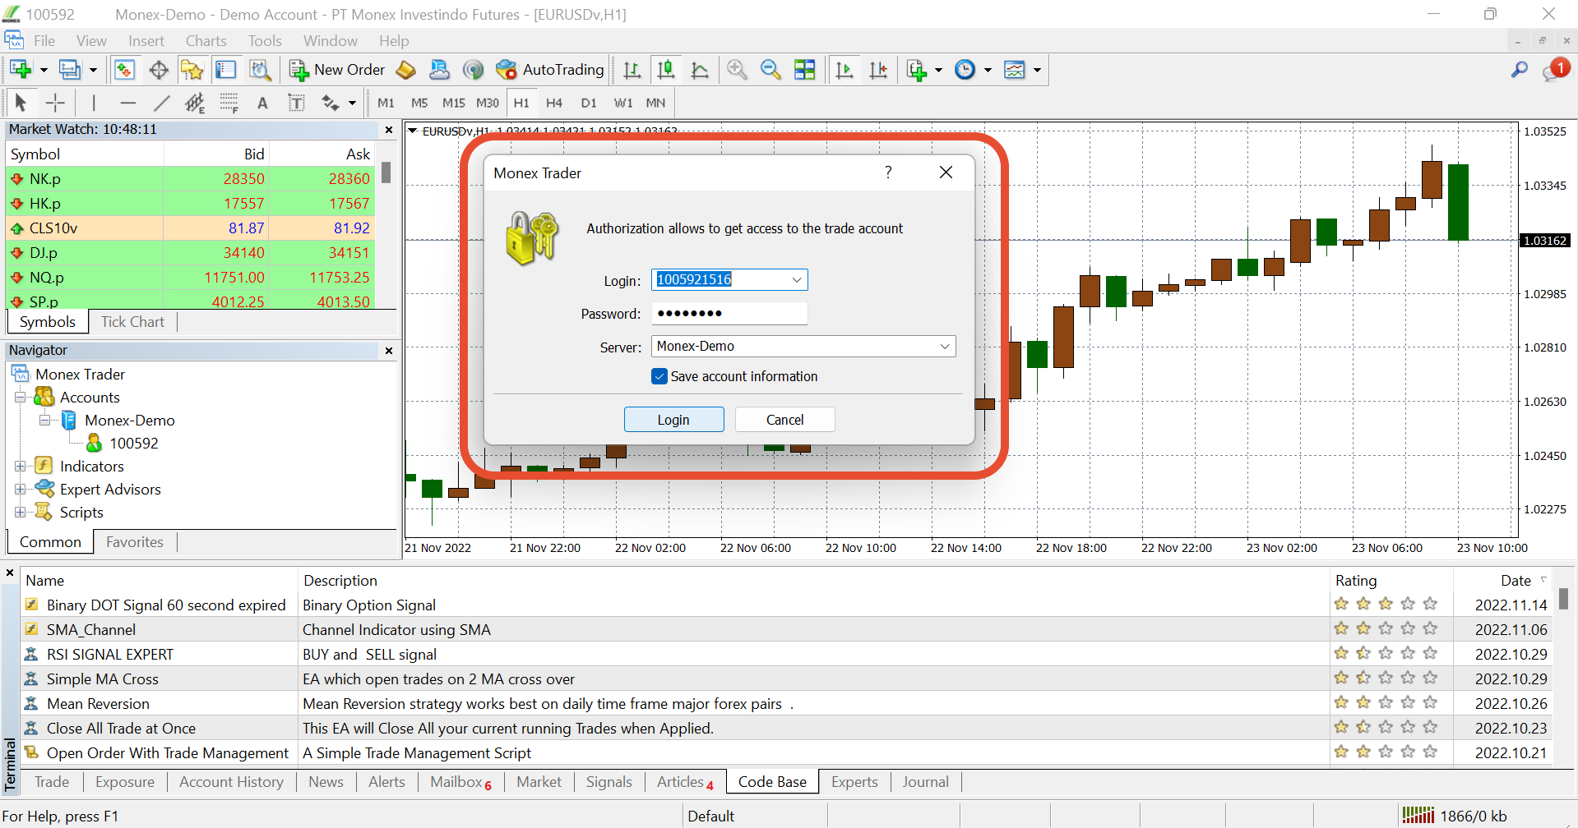The height and width of the screenshot is (828, 1578).
Task: Open the Login account dropdown
Action: pyautogui.click(x=796, y=280)
